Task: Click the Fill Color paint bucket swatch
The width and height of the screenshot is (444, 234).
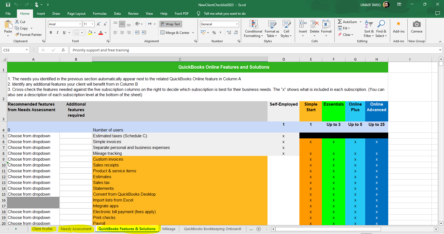Action: pyautogui.click(x=90, y=33)
